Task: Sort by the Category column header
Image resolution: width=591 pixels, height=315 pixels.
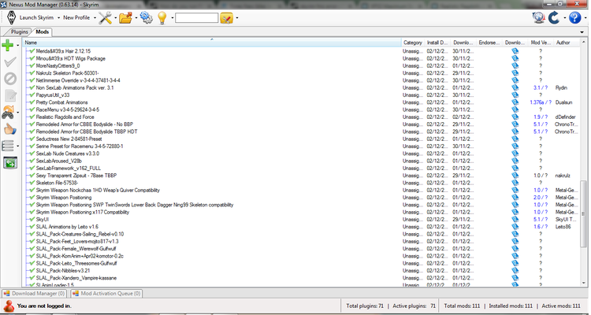Action: (413, 43)
